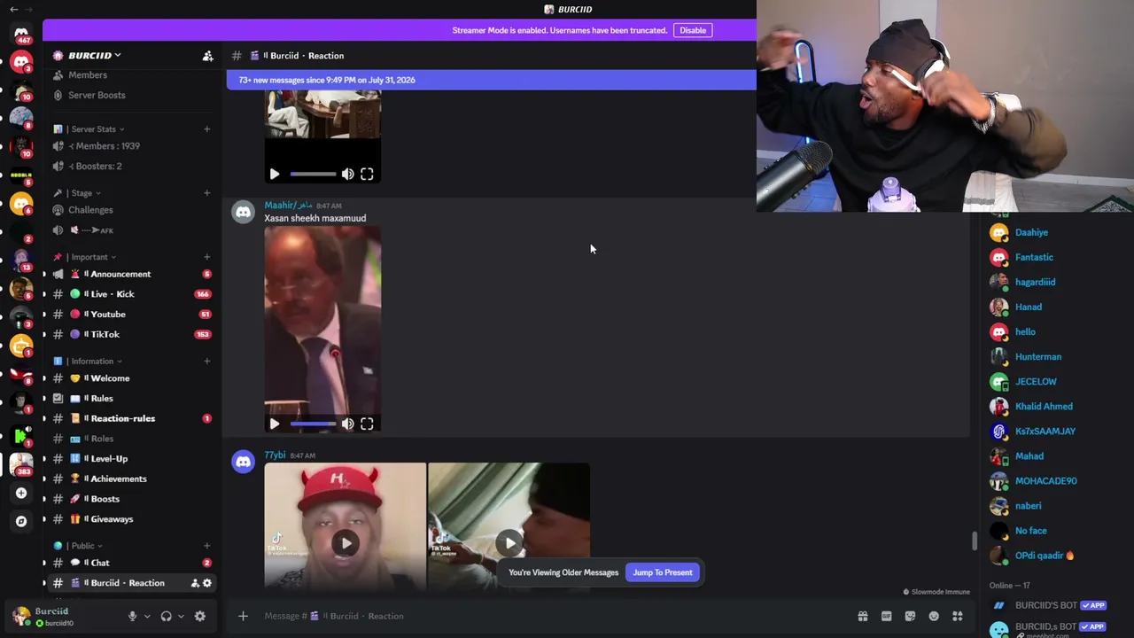Screen dimensions: 1134x638
Task: Create channel in Server Stats category
Action: (206, 129)
